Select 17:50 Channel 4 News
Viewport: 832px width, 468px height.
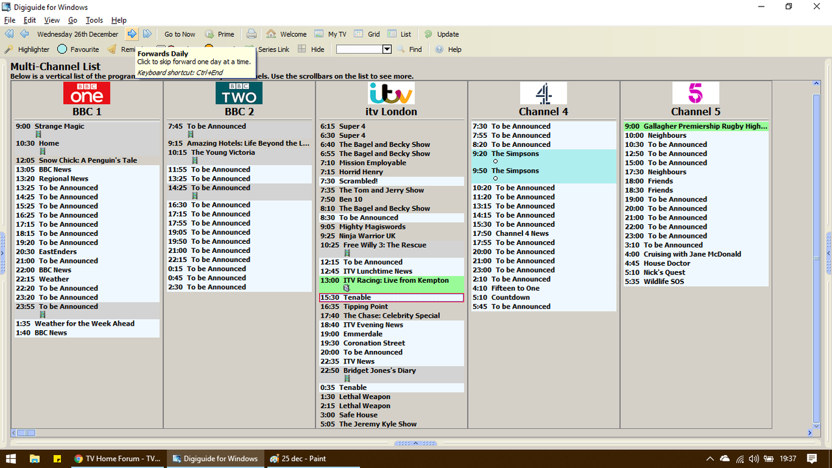[543, 233]
